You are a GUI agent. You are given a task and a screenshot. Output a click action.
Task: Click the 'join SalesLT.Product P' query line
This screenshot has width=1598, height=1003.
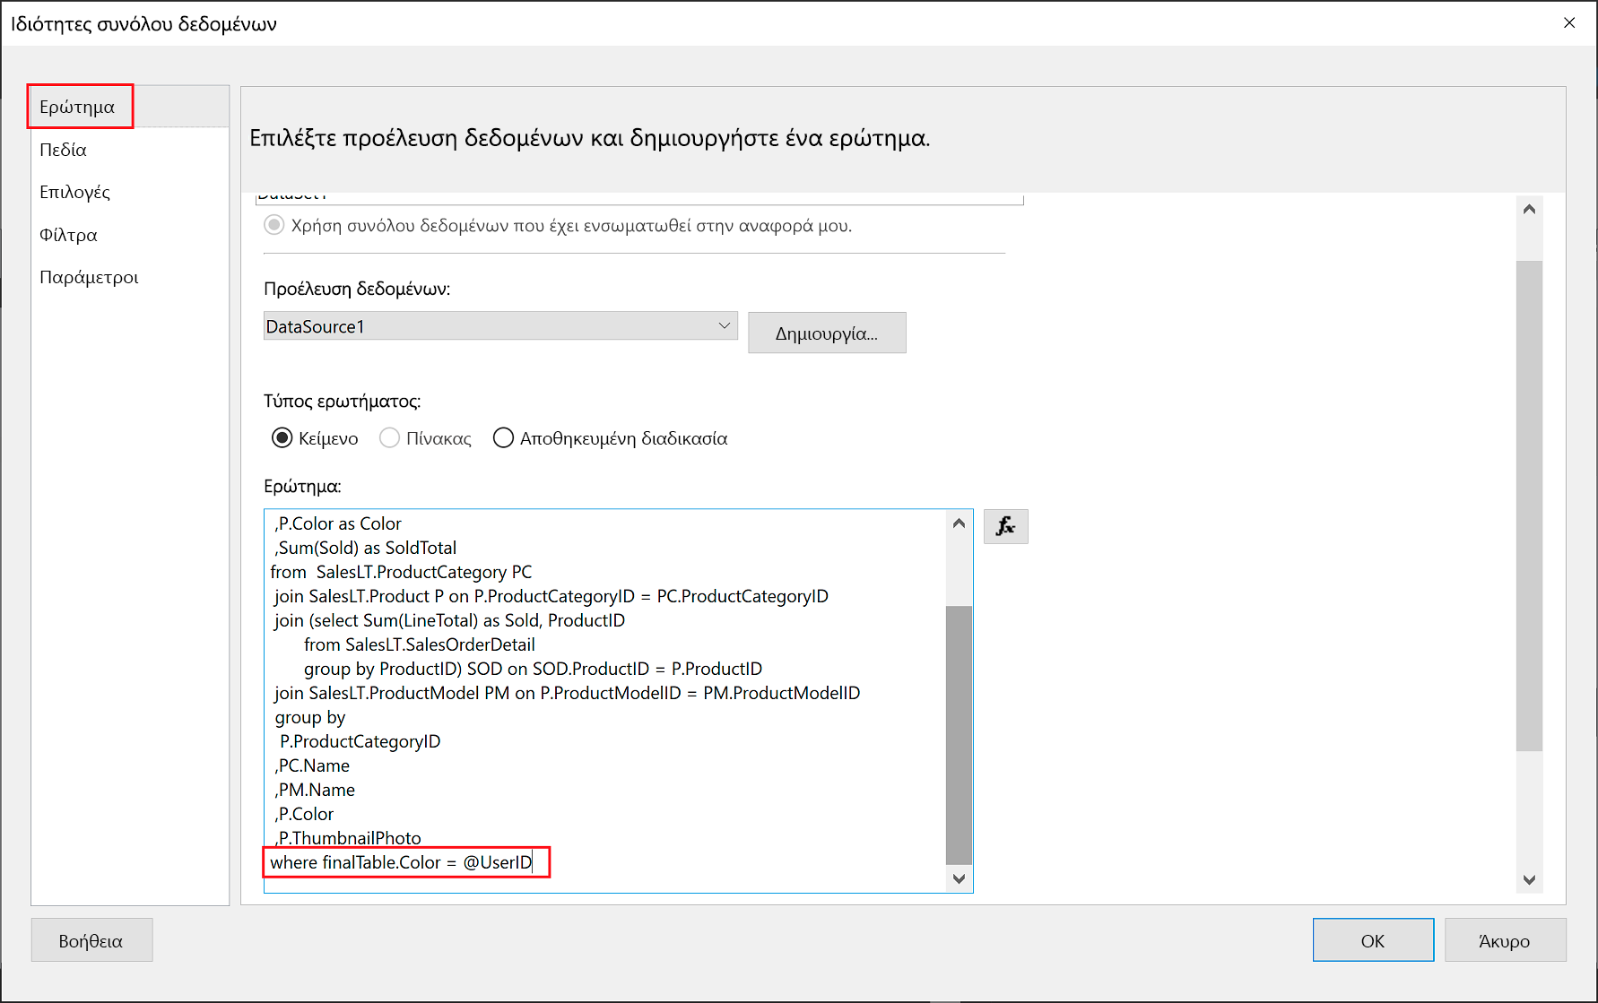click(x=551, y=596)
